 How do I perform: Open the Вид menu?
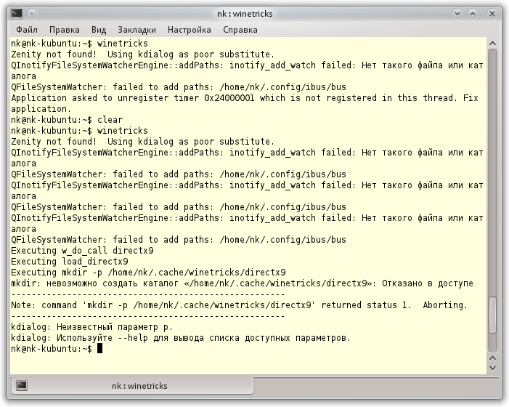pos(99,30)
